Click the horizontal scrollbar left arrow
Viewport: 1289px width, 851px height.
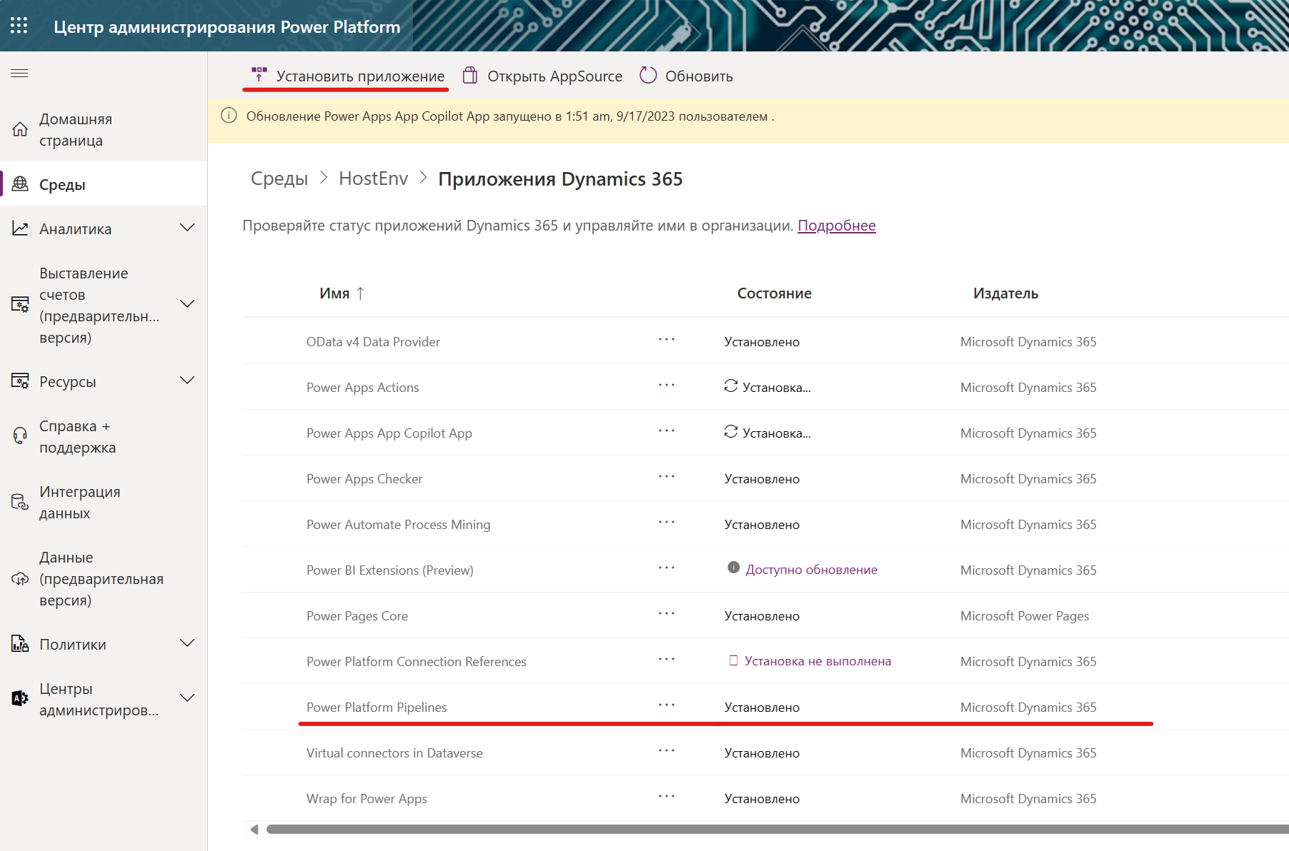coord(254,830)
